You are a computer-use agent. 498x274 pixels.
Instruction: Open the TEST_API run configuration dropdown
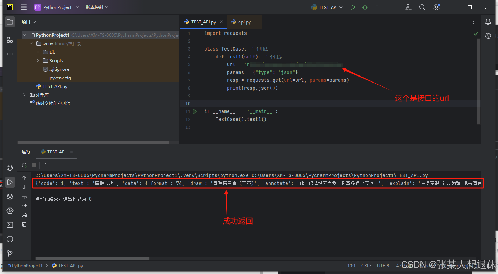(327, 7)
